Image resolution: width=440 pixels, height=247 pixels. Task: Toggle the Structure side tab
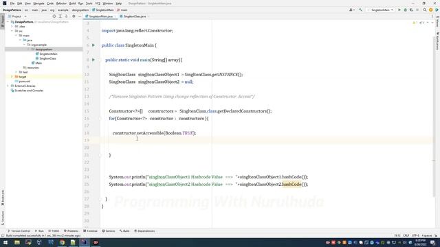(3, 218)
